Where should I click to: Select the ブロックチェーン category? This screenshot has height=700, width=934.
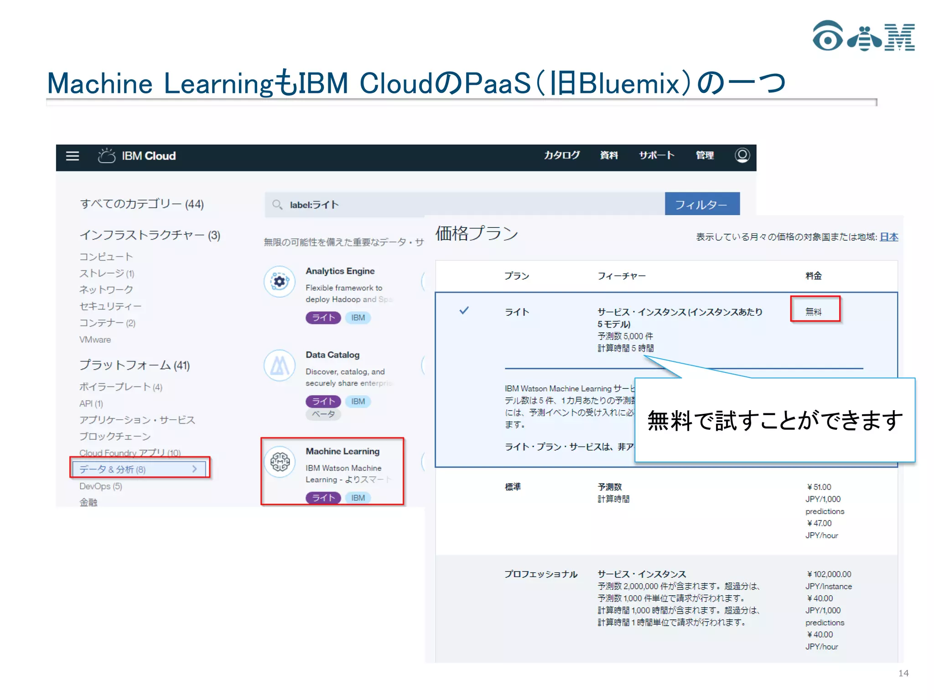[x=115, y=437]
